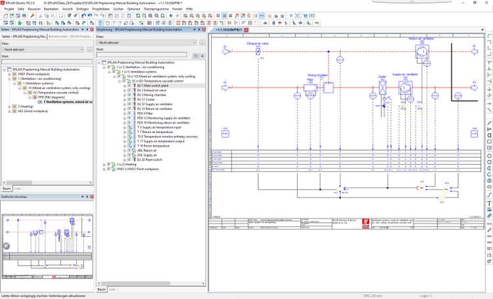Click the down arrow beside Wert field
Screen dimensions: 493x299
point(202,56)
